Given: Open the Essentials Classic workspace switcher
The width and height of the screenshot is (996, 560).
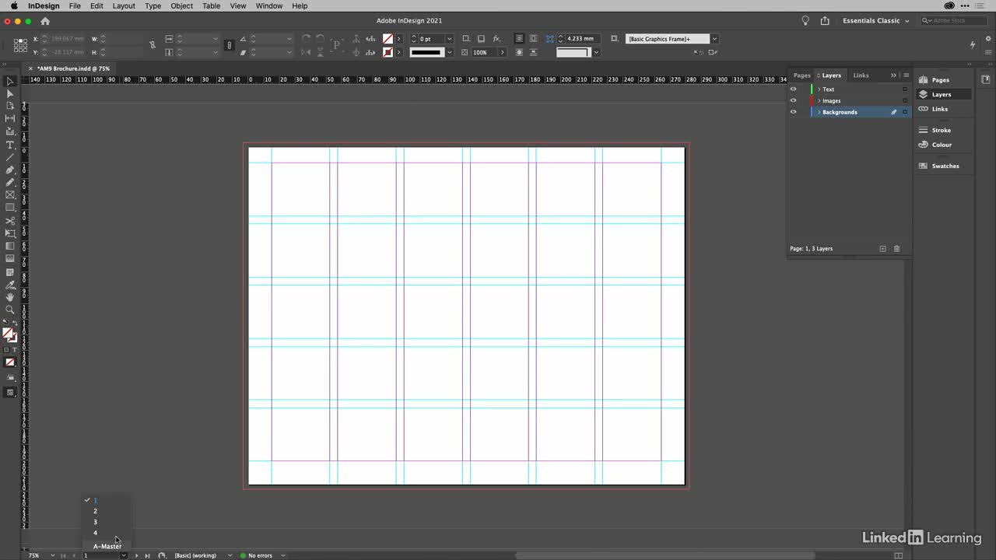Looking at the screenshot, I should click(x=875, y=21).
